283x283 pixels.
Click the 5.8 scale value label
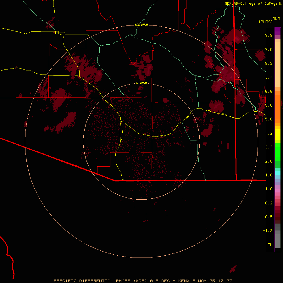[269, 105]
